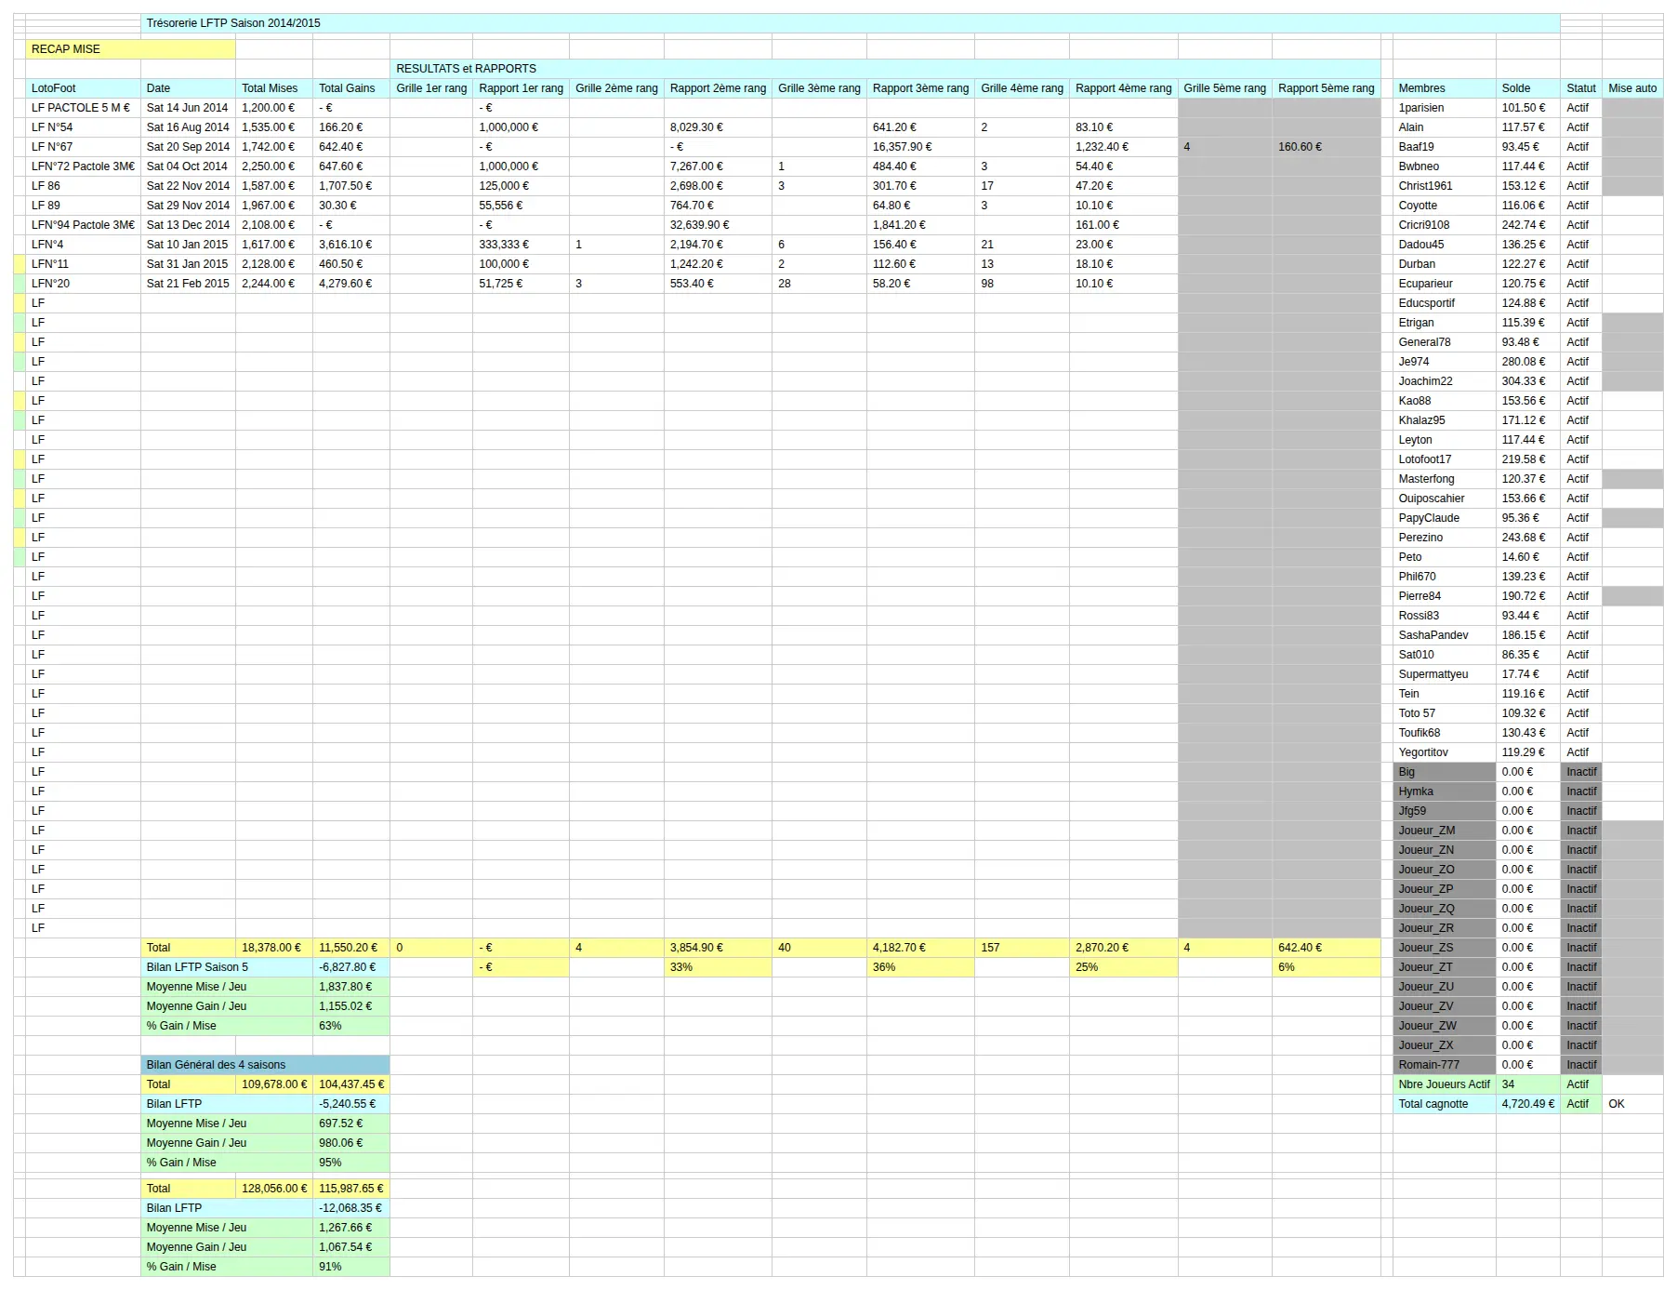Click inactive member 'Joueur_ZM'
The width and height of the screenshot is (1664, 1290).
point(1445,831)
